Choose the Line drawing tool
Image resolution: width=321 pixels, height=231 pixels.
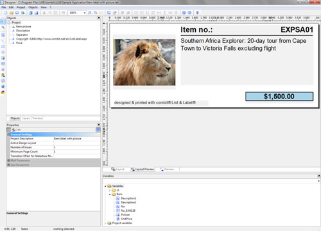pos(3,41)
